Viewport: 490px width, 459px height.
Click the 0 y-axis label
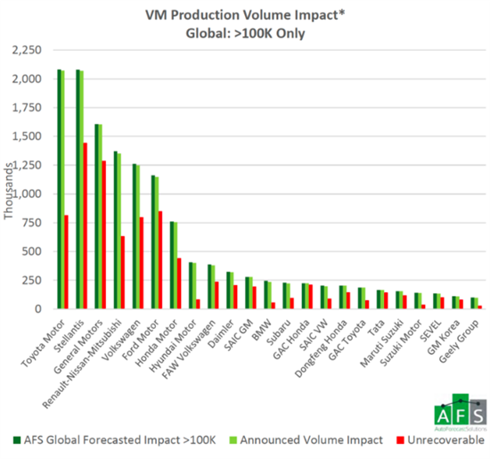[x=37, y=309]
